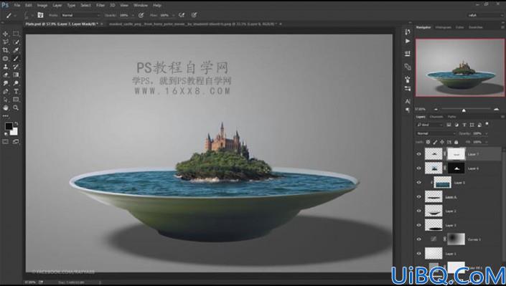This screenshot has width=506, height=286.
Task: Switch to the Histogram tab
Action: pos(443,27)
